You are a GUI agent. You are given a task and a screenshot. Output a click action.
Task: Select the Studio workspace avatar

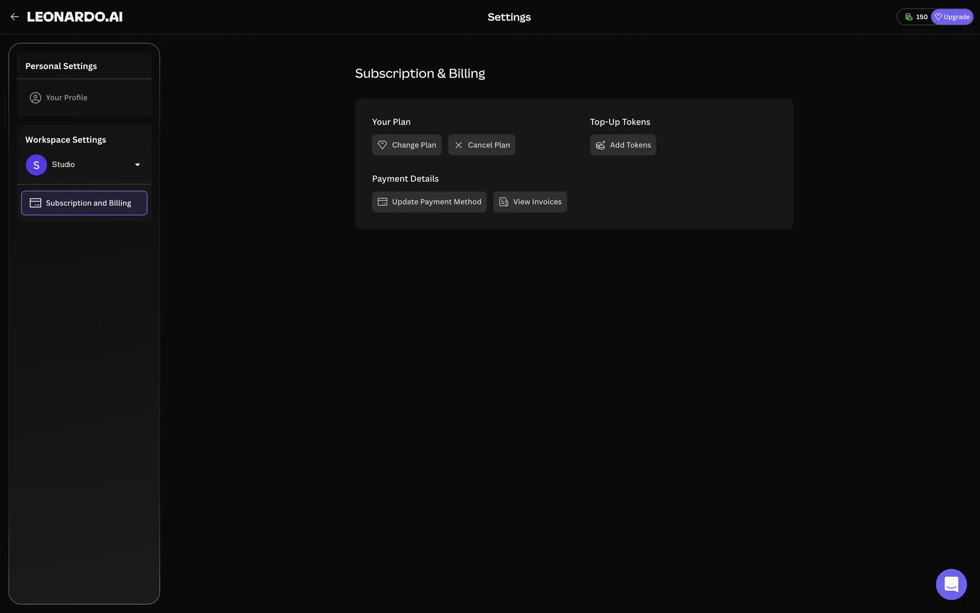pyautogui.click(x=36, y=165)
